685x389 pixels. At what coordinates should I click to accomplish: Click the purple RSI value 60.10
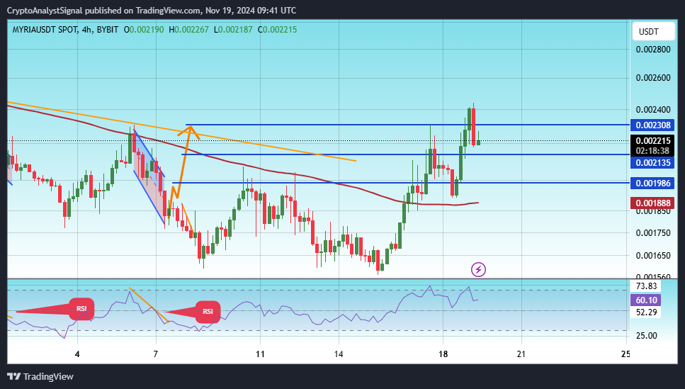[x=646, y=300]
